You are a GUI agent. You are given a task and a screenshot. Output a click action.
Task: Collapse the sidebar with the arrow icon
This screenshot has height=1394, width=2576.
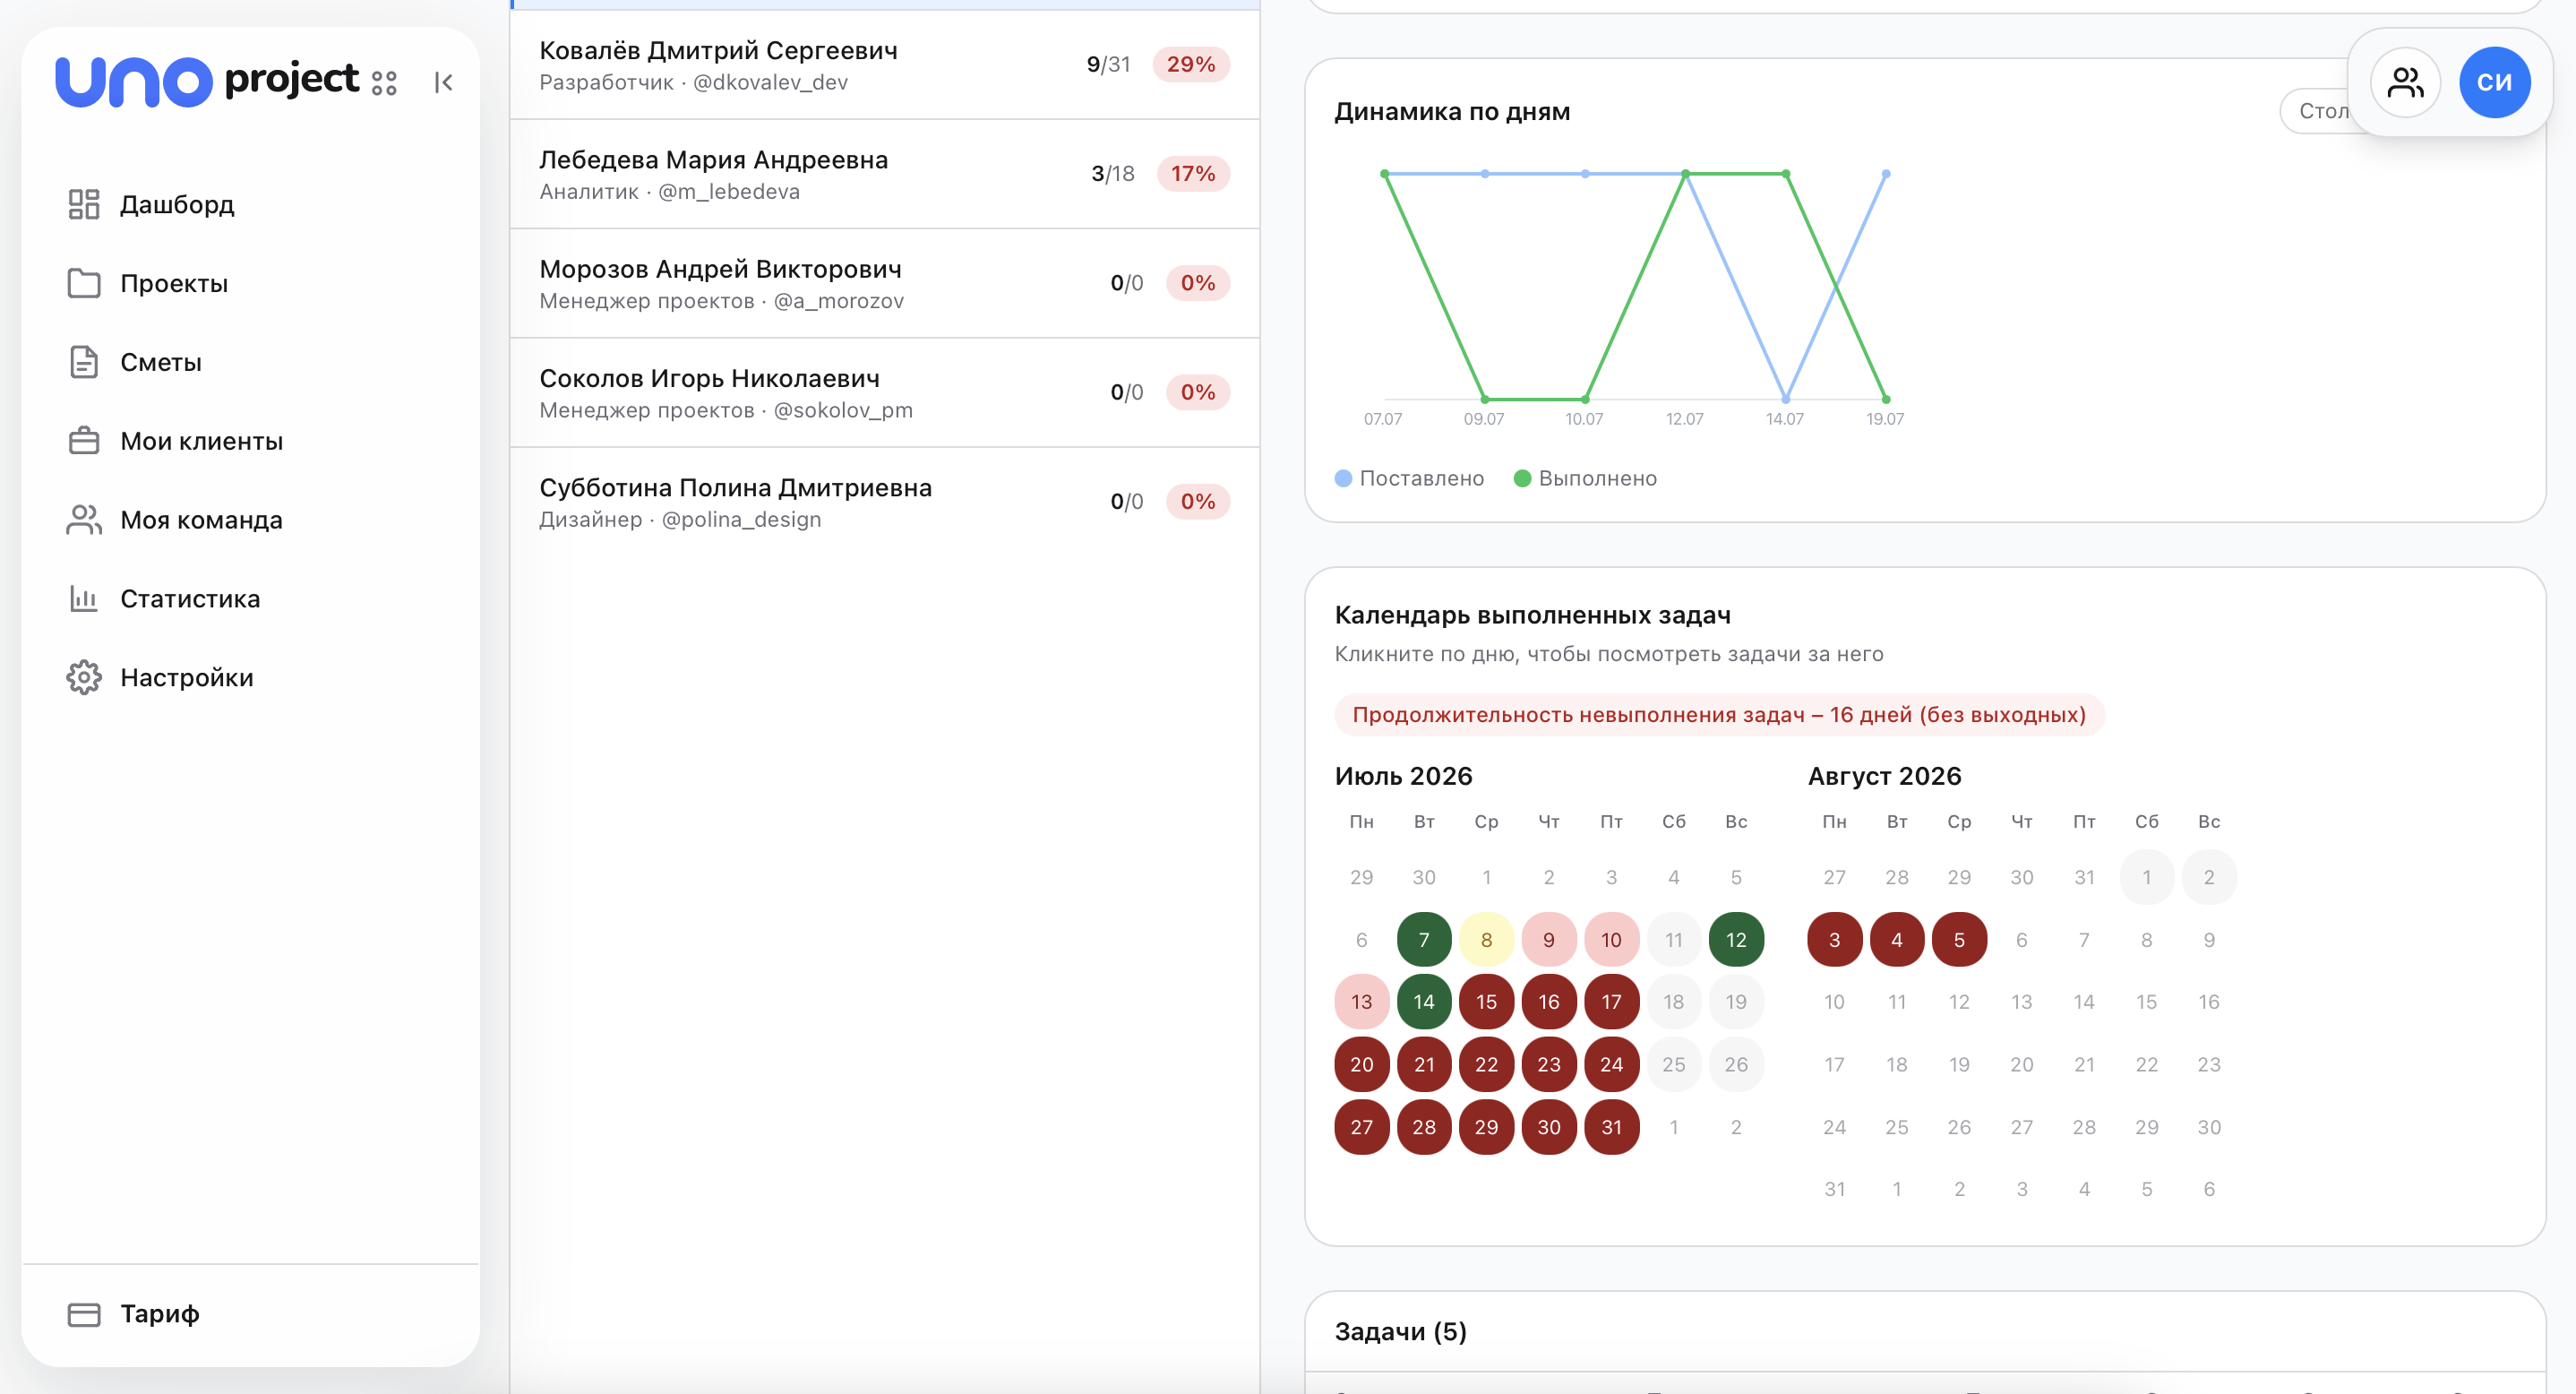(444, 82)
